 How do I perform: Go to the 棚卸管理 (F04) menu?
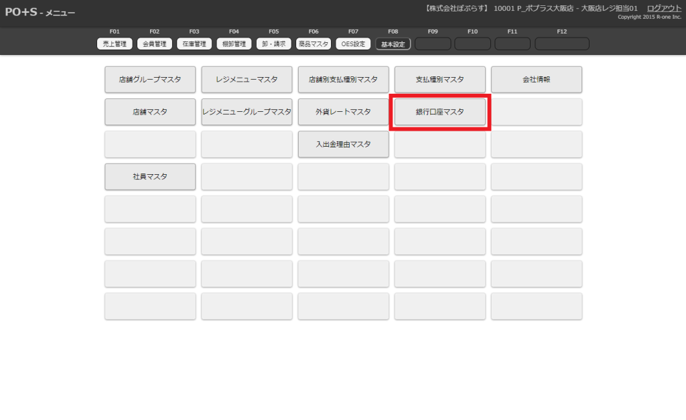[234, 44]
